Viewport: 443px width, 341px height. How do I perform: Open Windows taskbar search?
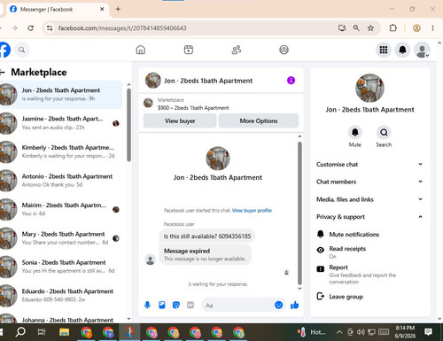point(20,332)
